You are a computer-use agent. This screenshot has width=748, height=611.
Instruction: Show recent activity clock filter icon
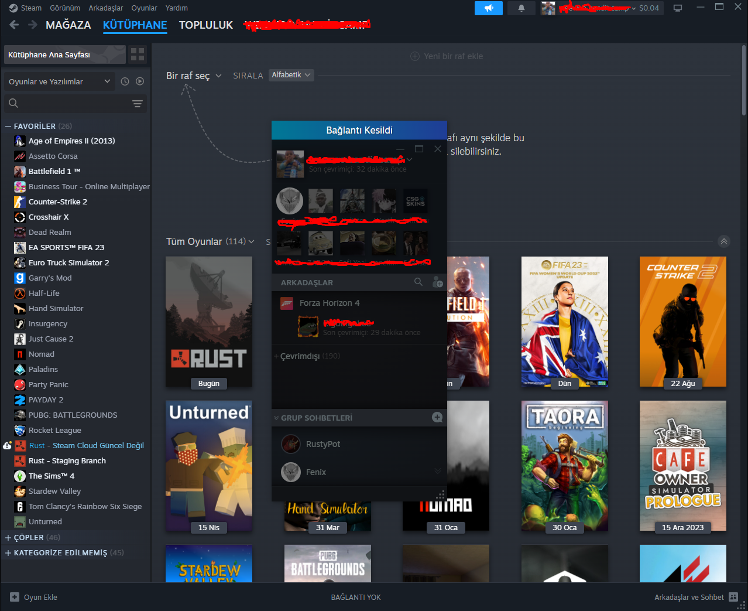(125, 81)
